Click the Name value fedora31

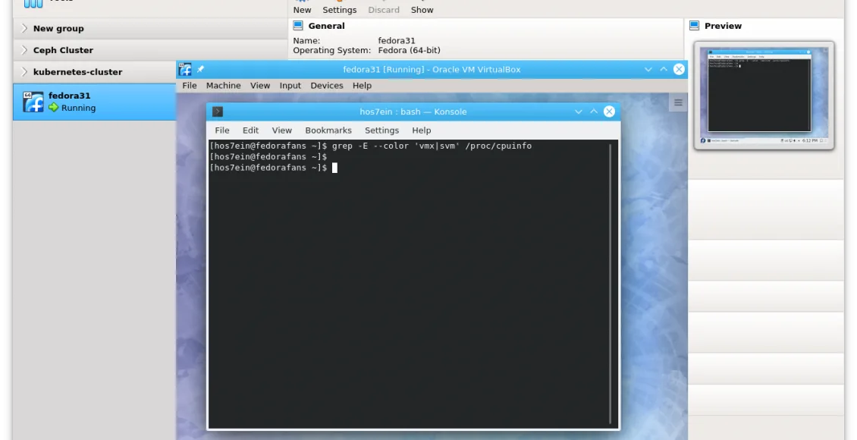point(396,40)
